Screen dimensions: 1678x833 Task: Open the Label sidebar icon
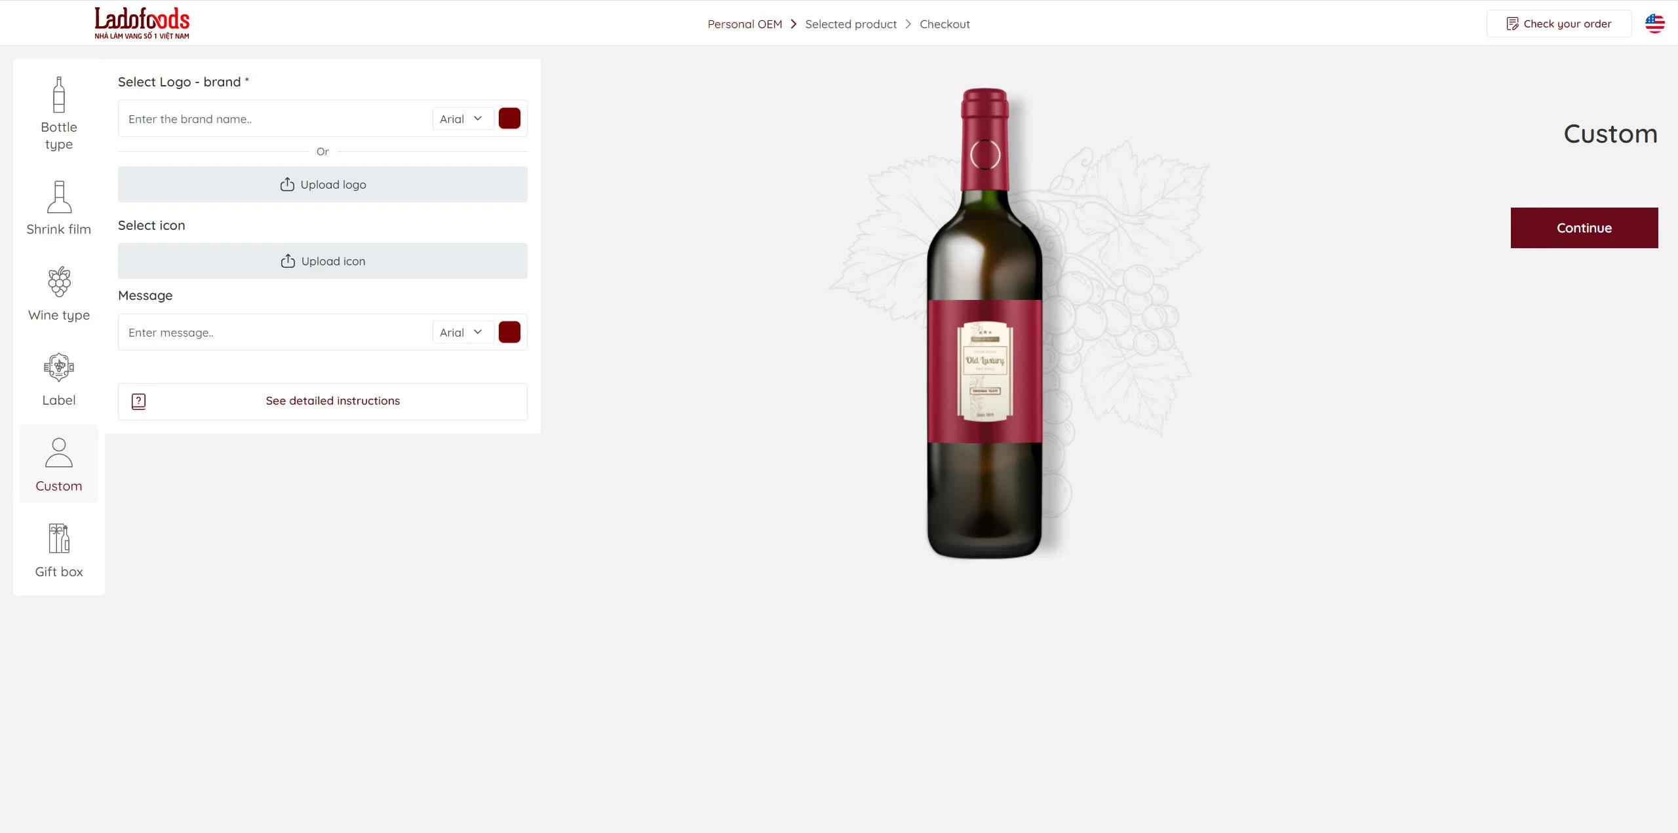tap(59, 367)
